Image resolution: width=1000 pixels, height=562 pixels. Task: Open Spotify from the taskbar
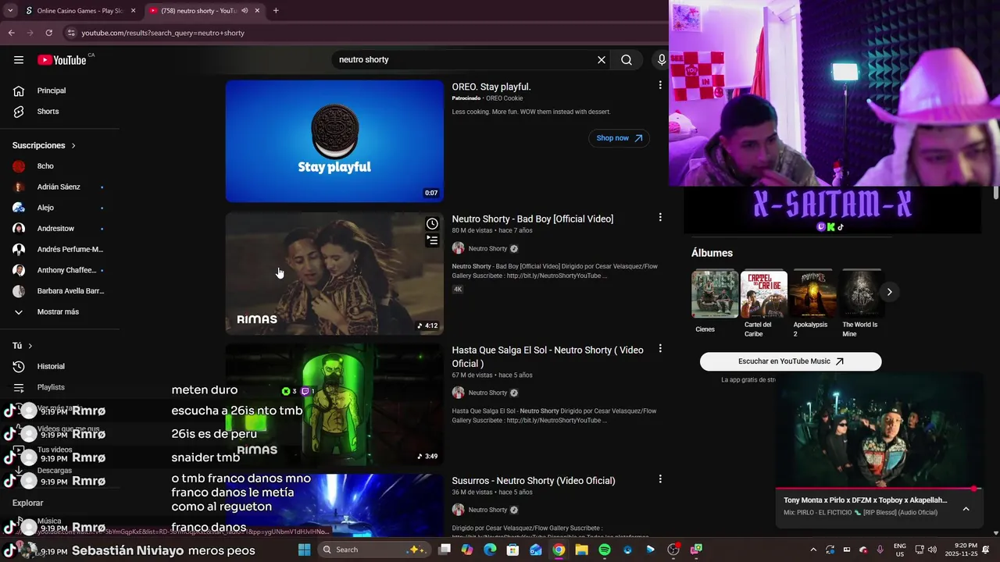pos(605,550)
